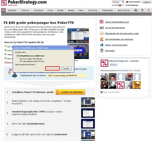Open the Vad är PokerStrategy.com? link
155x141 pixels.
tap(117, 22)
